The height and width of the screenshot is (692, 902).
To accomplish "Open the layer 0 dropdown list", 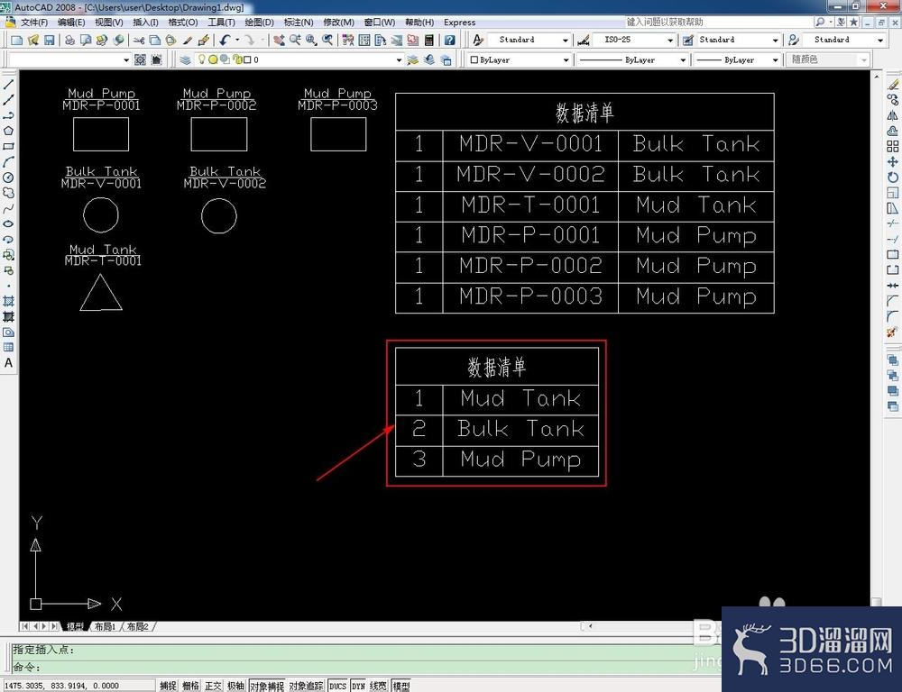I will 399,59.
